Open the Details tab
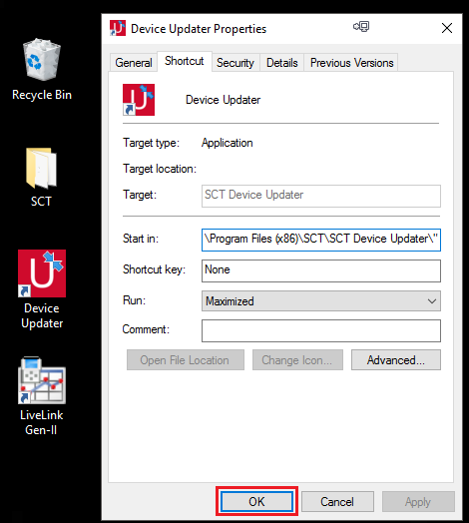The image size is (469, 523). [282, 63]
